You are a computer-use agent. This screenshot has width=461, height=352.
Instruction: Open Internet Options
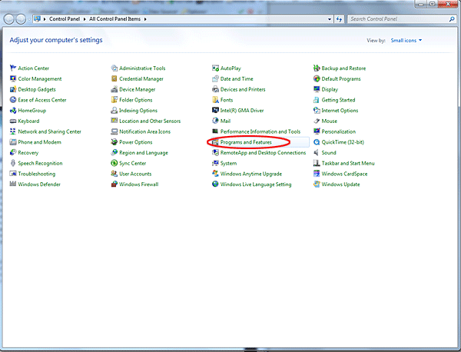tap(340, 111)
